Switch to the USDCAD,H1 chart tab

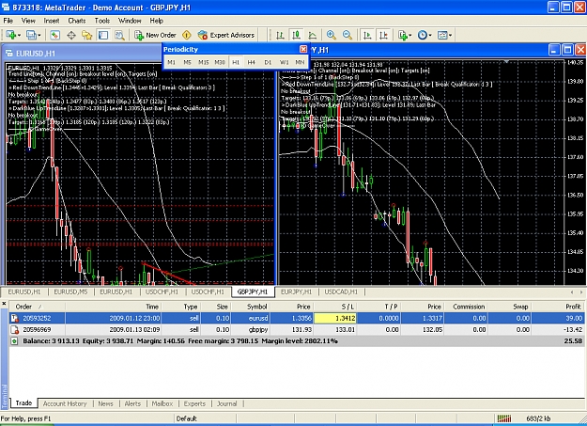click(x=341, y=292)
